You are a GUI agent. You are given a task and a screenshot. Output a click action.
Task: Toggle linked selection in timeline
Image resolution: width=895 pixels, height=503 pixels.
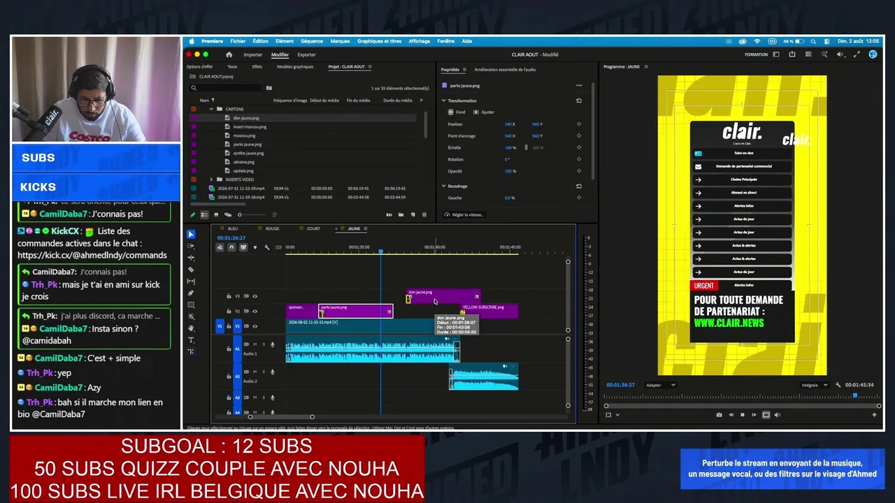pos(243,247)
